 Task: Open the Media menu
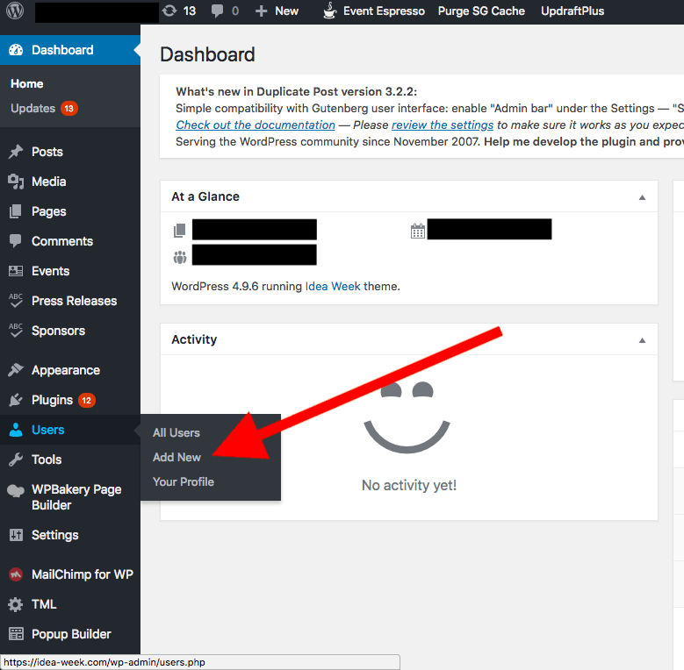tap(49, 182)
